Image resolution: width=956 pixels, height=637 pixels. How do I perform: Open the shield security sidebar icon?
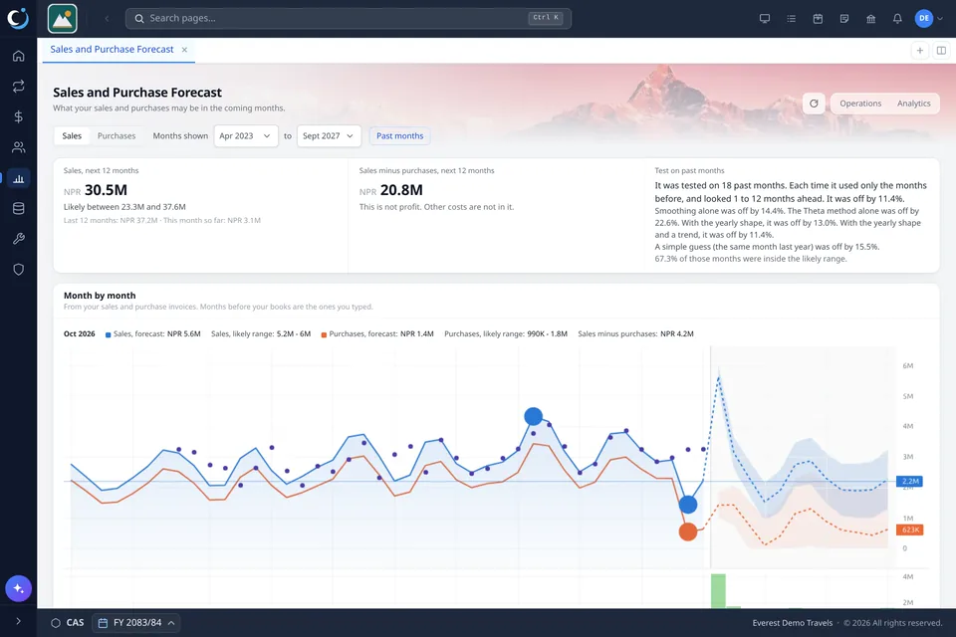[x=18, y=270]
